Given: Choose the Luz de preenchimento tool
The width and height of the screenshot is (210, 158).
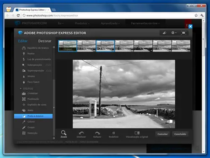Looking at the screenshot, I should (37, 59).
